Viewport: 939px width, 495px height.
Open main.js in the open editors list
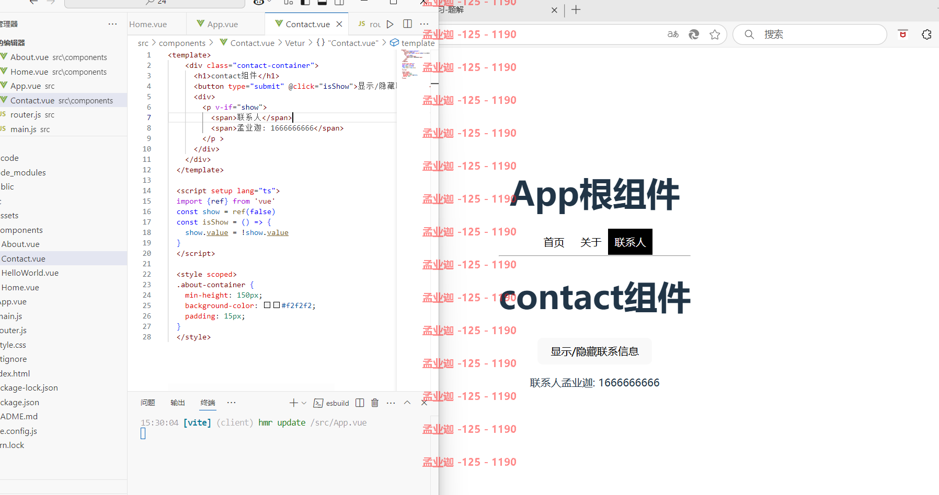[x=63, y=129]
